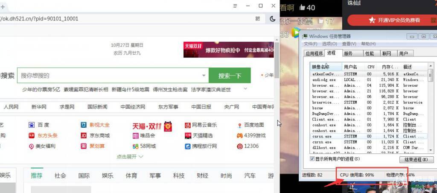Screen dimensions: 437x193
Task: Open 选项(O) menu in Task Manager
Action: click(x=330, y=44)
